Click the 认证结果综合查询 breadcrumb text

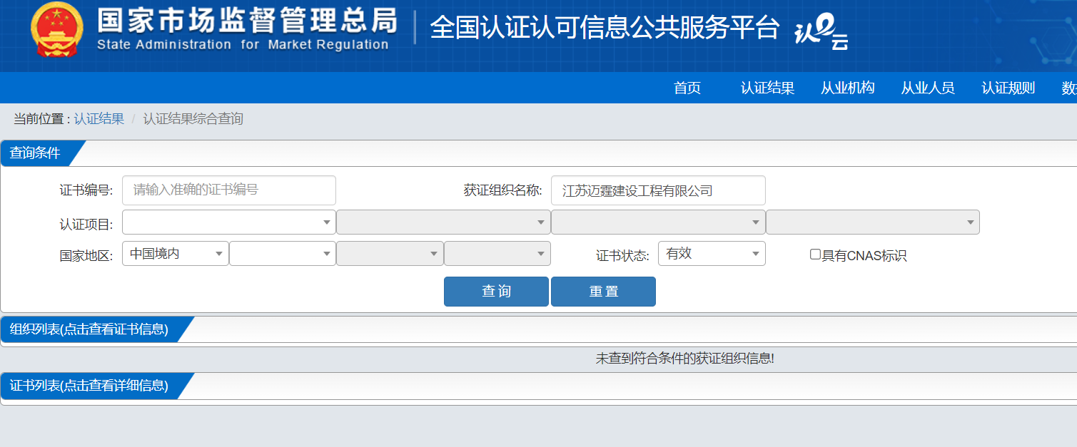(x=193, y=119)
